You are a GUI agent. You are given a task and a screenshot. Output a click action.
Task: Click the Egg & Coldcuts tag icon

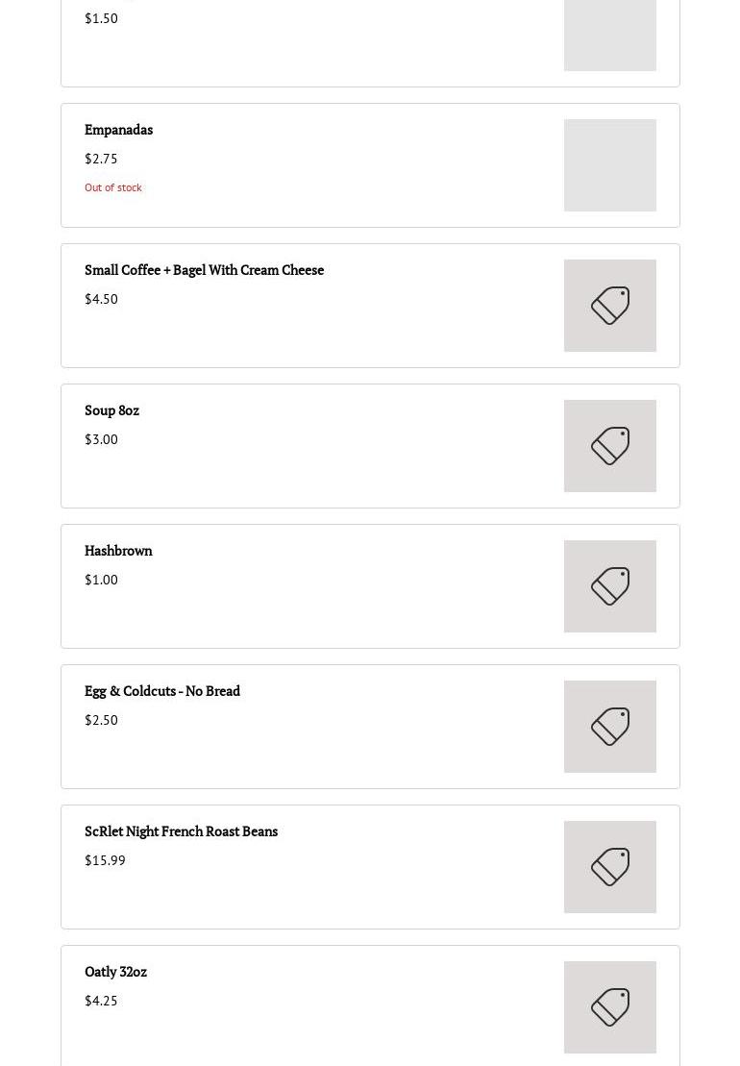pos(610,727)
